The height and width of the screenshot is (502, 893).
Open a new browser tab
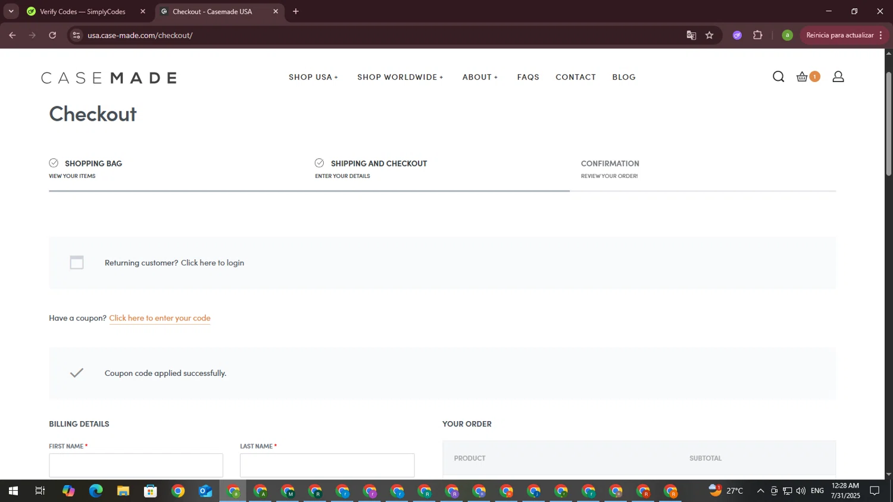pyautogui.click(x=296, y=11)
